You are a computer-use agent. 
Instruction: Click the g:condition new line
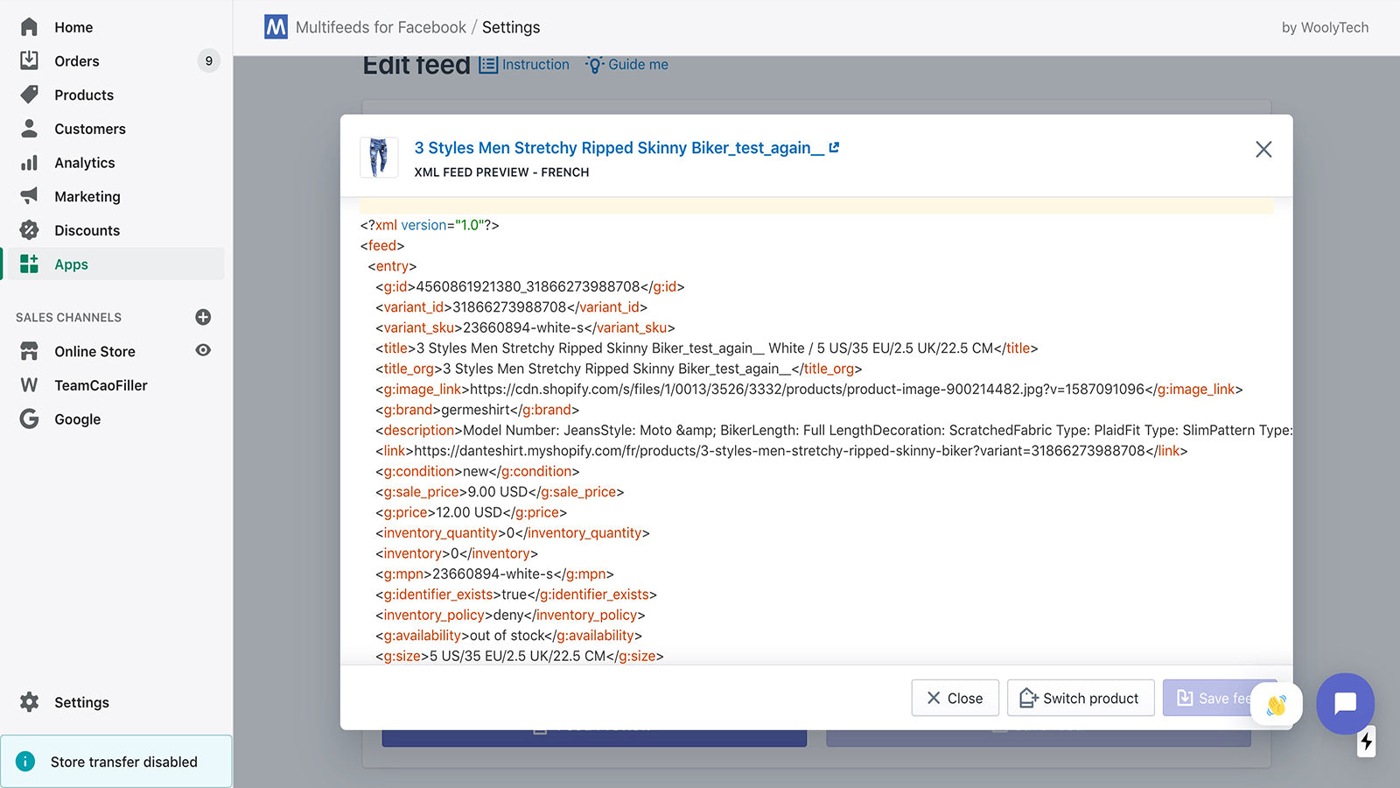coord(477,471)
